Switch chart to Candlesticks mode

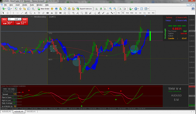(101, 9)
